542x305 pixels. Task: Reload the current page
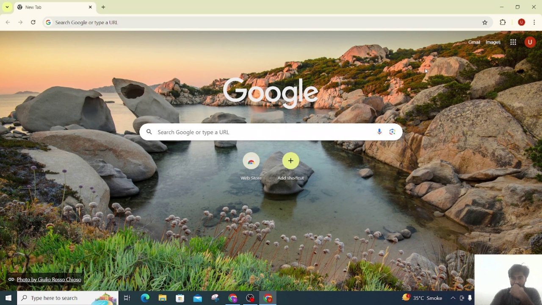click(x=33, y=22)
